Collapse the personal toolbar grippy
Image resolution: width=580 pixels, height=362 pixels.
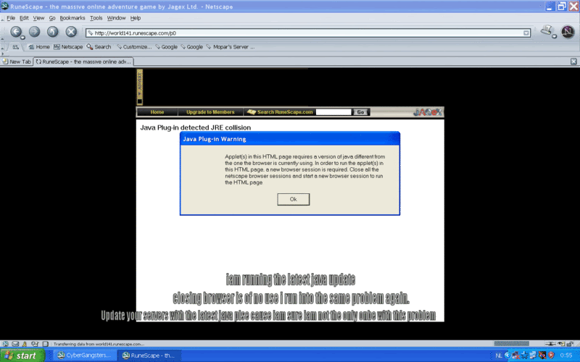2,47
